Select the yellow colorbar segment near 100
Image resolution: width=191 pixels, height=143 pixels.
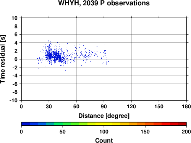[104, 124]
